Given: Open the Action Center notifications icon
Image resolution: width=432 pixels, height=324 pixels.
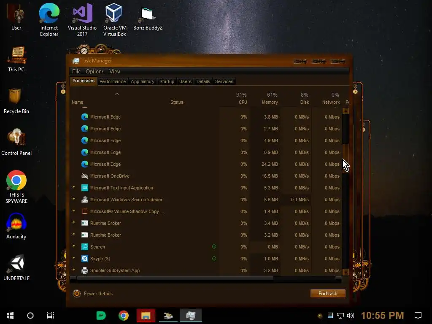Looking at the screenshot, I should [418, 316].
